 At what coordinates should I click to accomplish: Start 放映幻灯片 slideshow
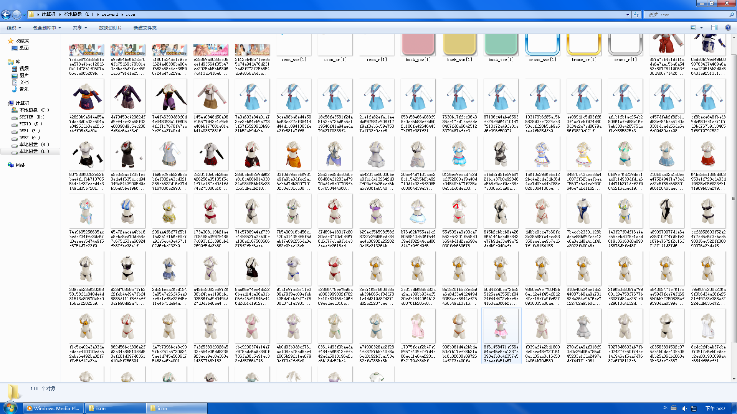coord(110,28)
